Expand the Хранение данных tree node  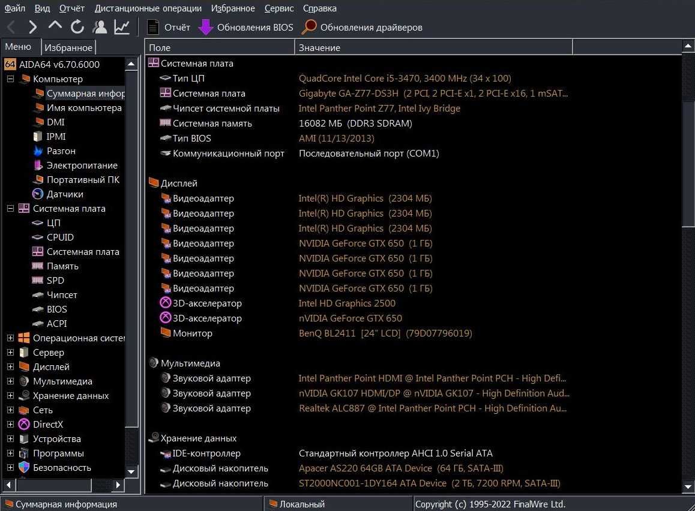[10, 395]
